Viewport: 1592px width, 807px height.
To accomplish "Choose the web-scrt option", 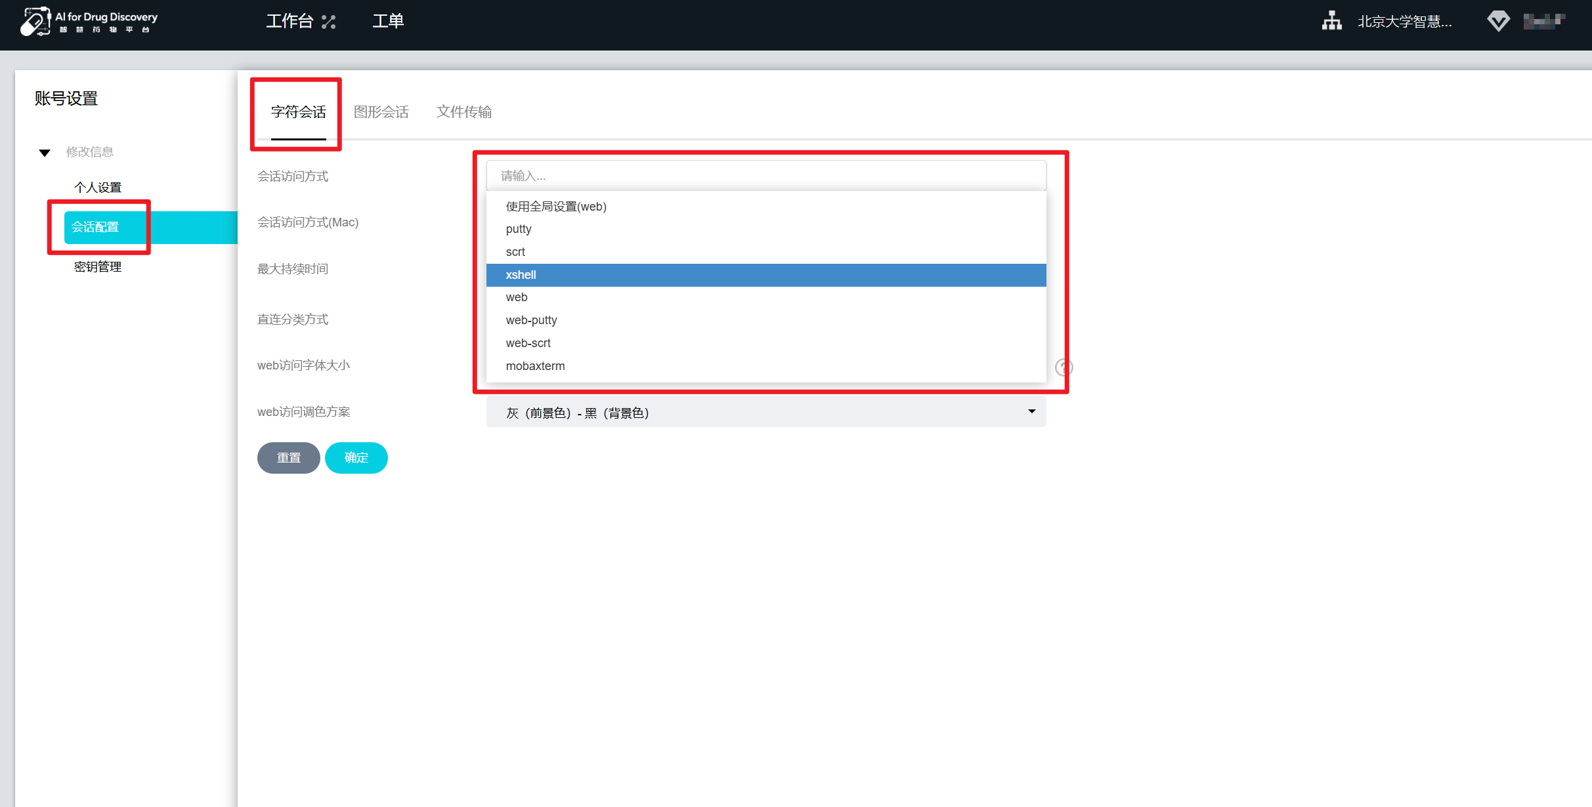I will (766, 343).
